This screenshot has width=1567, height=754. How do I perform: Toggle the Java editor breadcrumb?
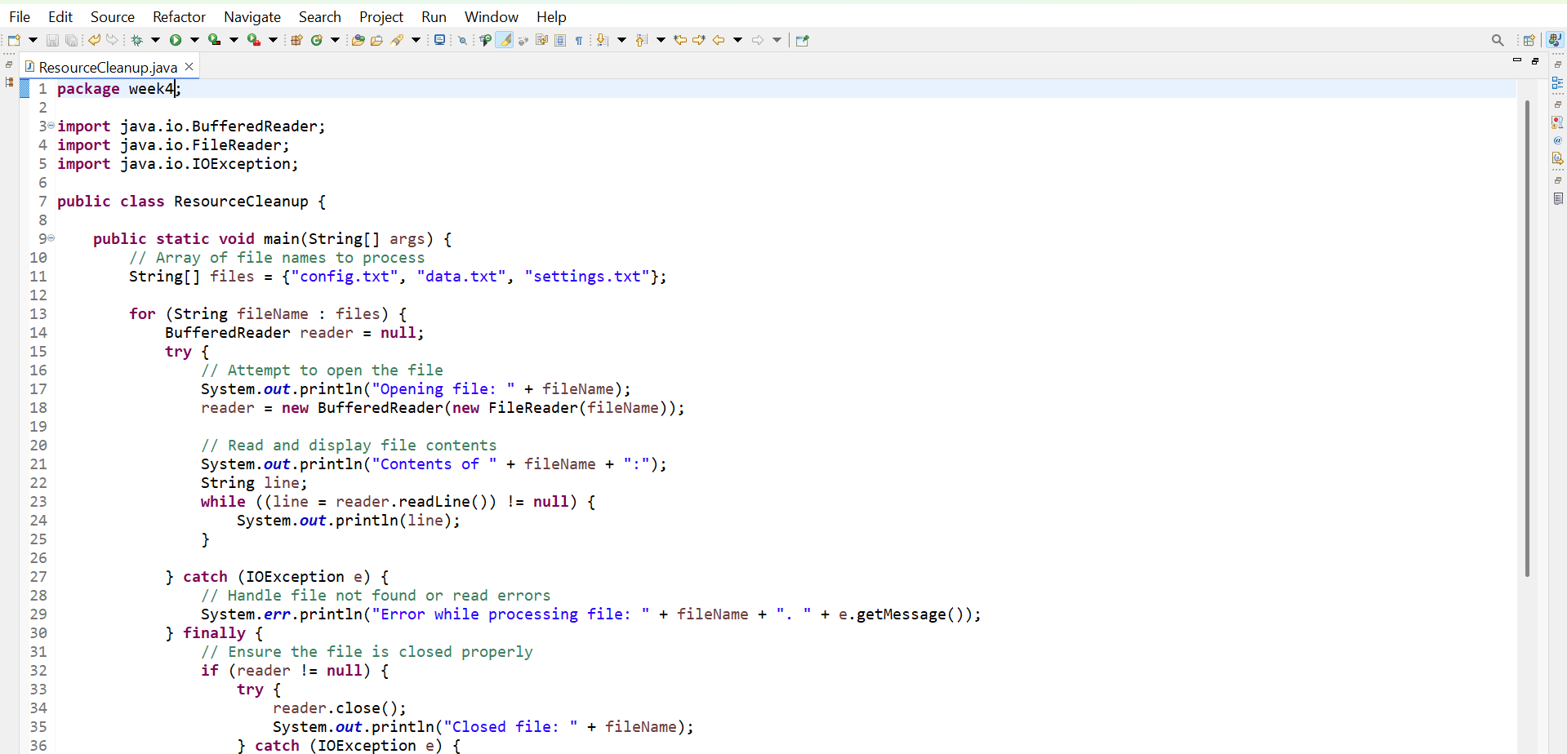[x=486, y=40]
